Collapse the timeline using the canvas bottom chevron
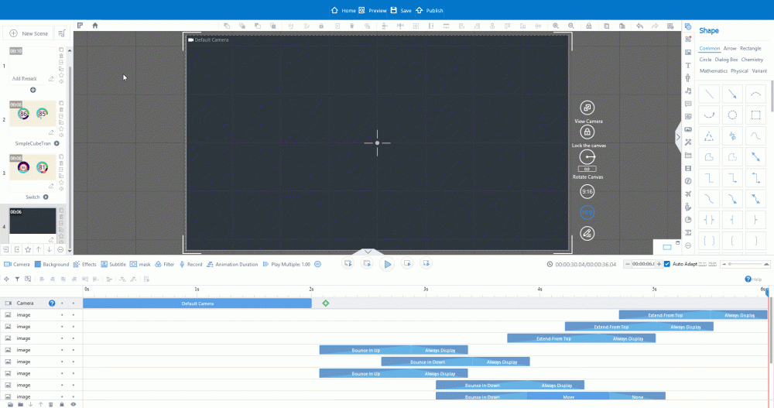Screen dimensions: 774x408 pyautogui.click(x=368, y=252)
